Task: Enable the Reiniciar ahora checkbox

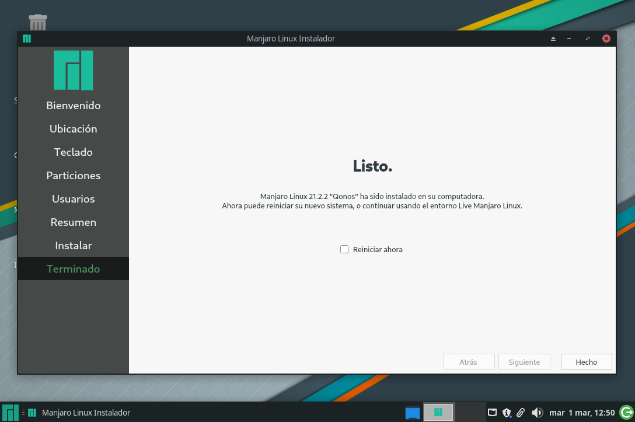Action: click(344, 249)
